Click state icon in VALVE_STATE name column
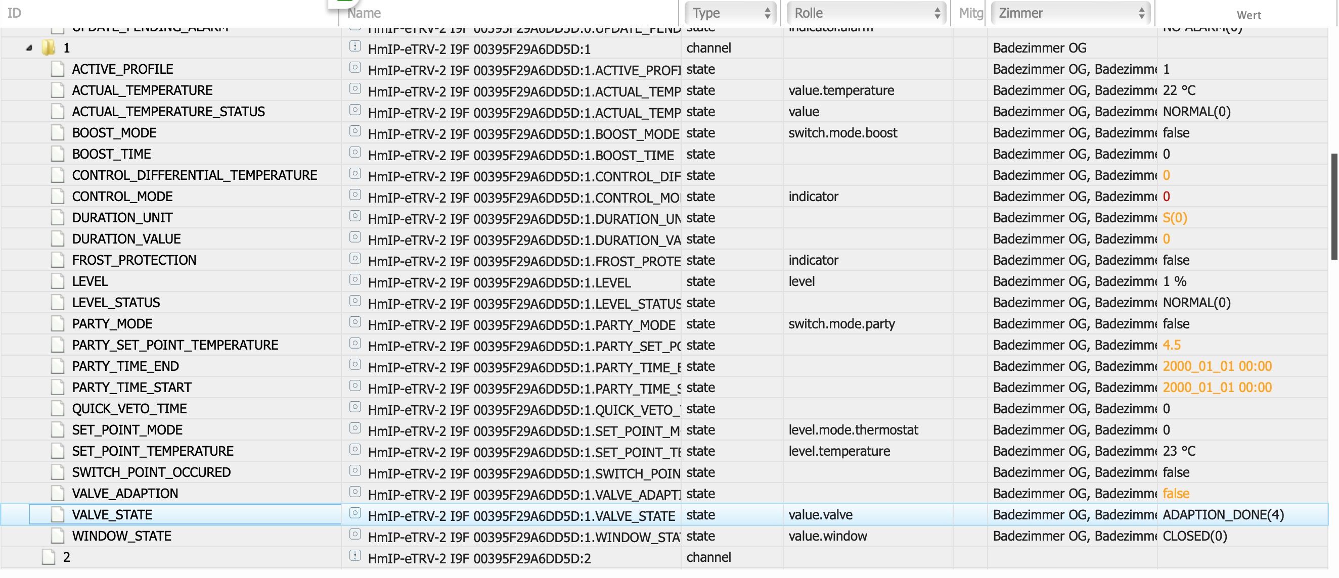This screenshot has height=578, width=1339. pos(355,513)
